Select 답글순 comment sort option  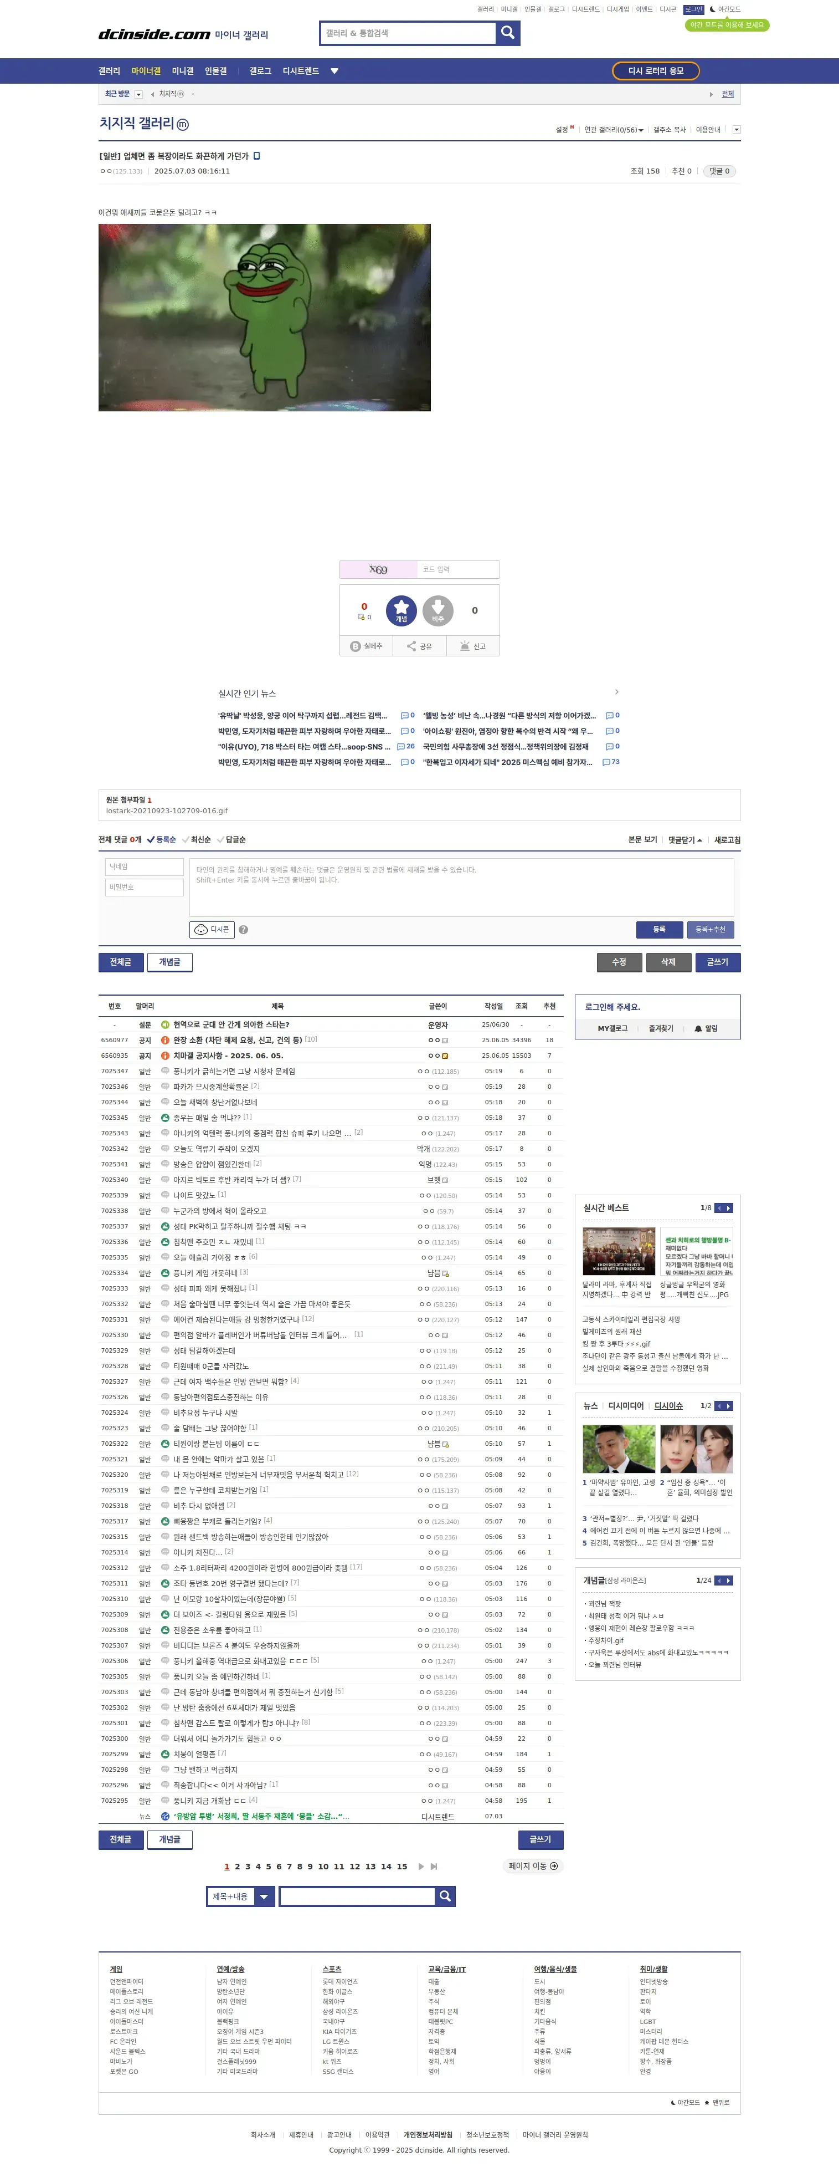pyautogui.click(x=231, y=839)
